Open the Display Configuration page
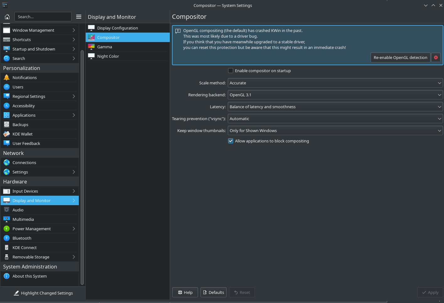This screenshot has height=303, width=444. (128, 28)
